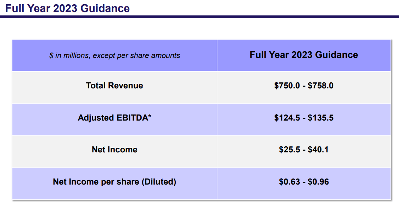Click the "$25.5 - $40.1" value cell
This screenshot has height=204, width=399.
click(304, 149)
